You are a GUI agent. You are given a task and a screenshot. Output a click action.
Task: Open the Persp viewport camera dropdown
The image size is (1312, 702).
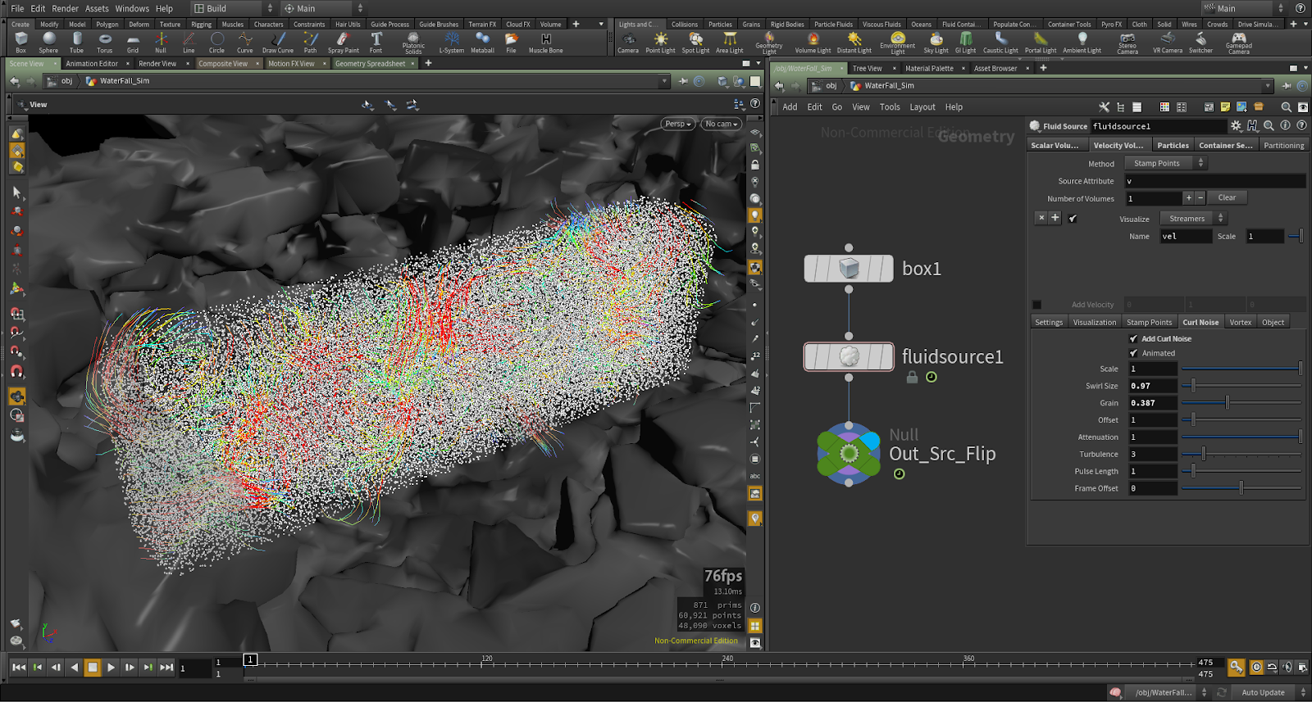point(678,124)
